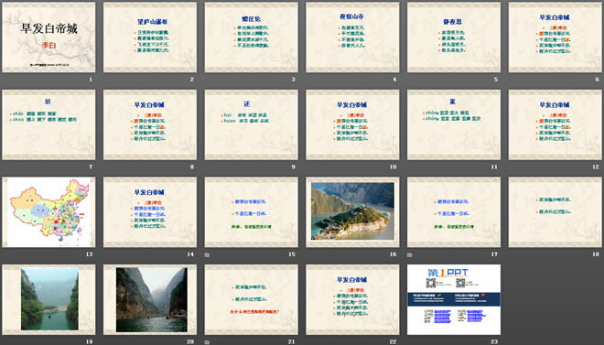The width and height of the screenshot is (604, 345).
Task: Select the island aerial photo slide 16
Action: point(352,212)
